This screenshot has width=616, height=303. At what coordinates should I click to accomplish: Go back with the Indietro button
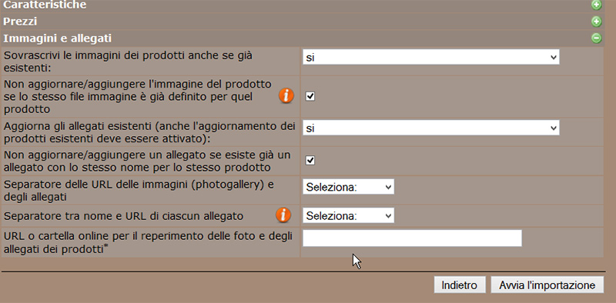click(x=460, y=285)
